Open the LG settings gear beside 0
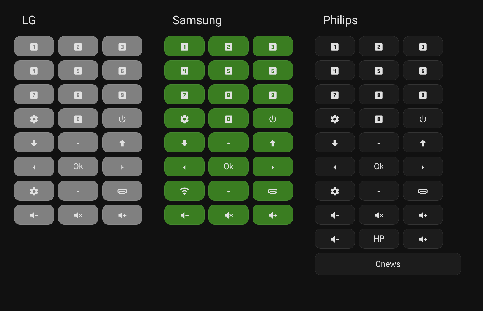 [34, 119]
